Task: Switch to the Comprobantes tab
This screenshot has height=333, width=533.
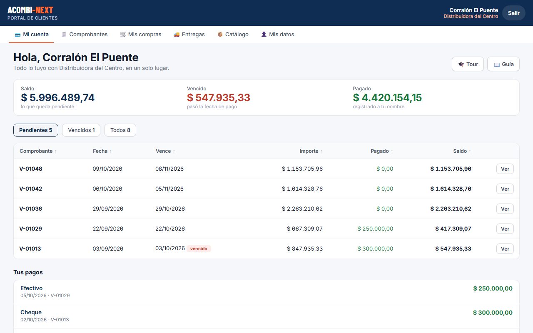Action: click(85, 35)
